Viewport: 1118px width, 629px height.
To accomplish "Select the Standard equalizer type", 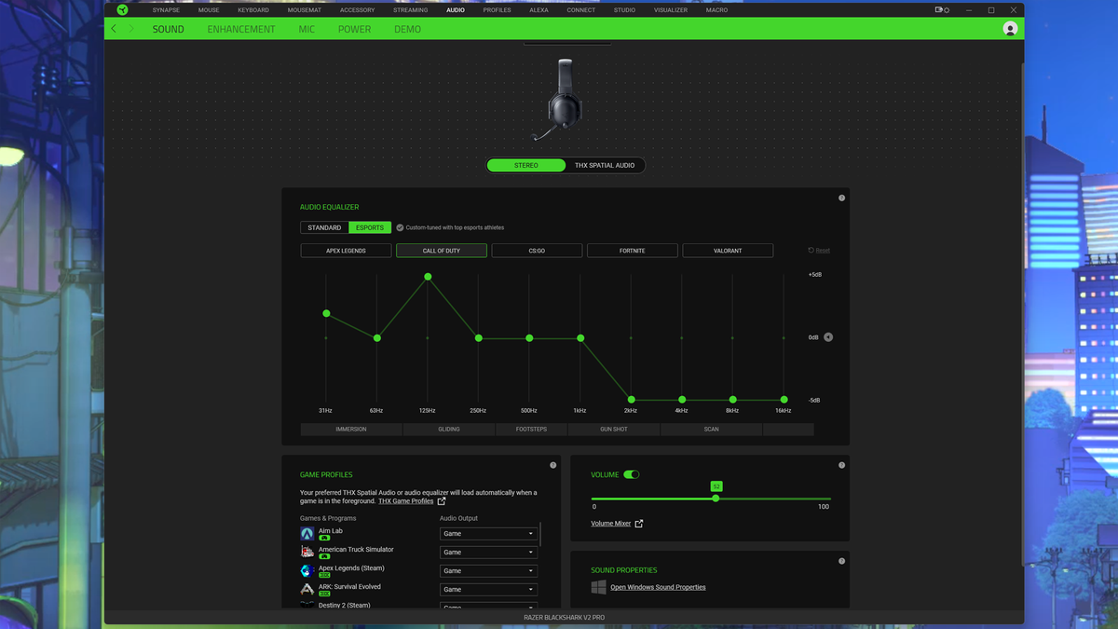I will click(x=324, y=227).
